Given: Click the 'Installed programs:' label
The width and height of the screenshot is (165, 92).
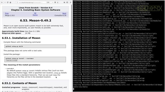Looking at the screenshot, I should 11,87.
